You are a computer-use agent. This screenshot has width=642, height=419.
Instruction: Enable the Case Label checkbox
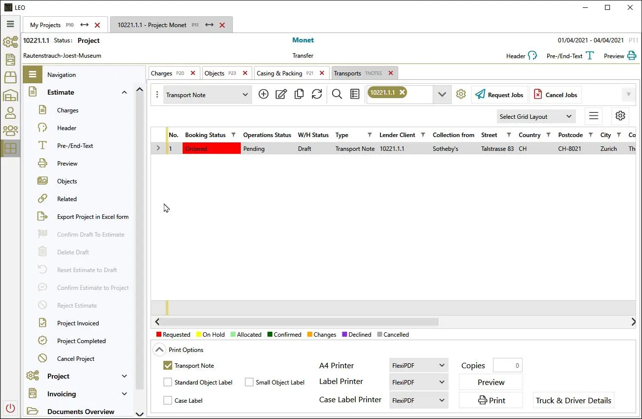168,400
